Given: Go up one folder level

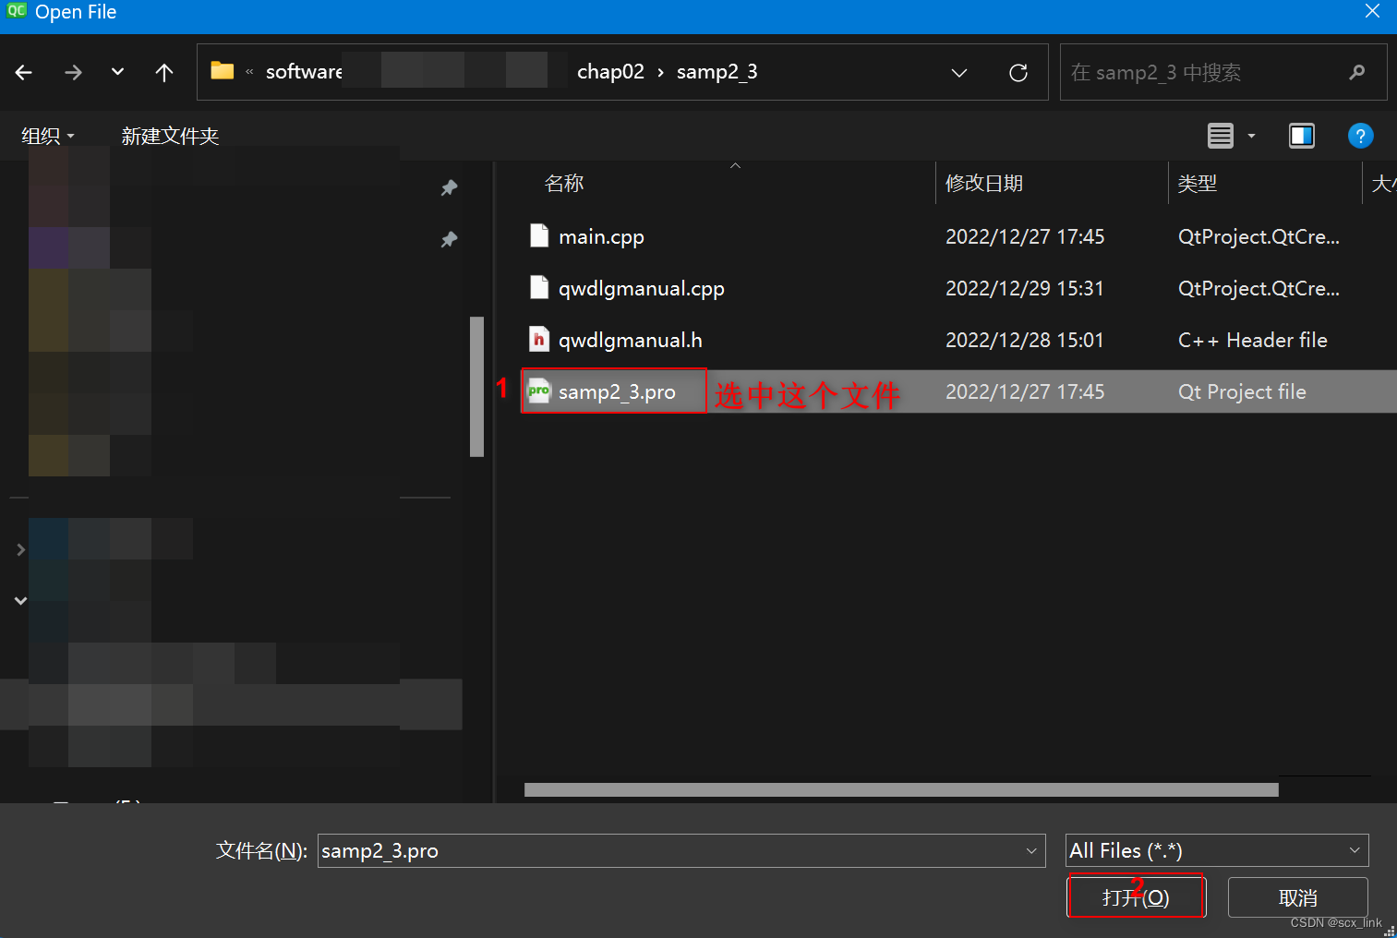Looking at the screenshot, I should [x=164, y=72].
